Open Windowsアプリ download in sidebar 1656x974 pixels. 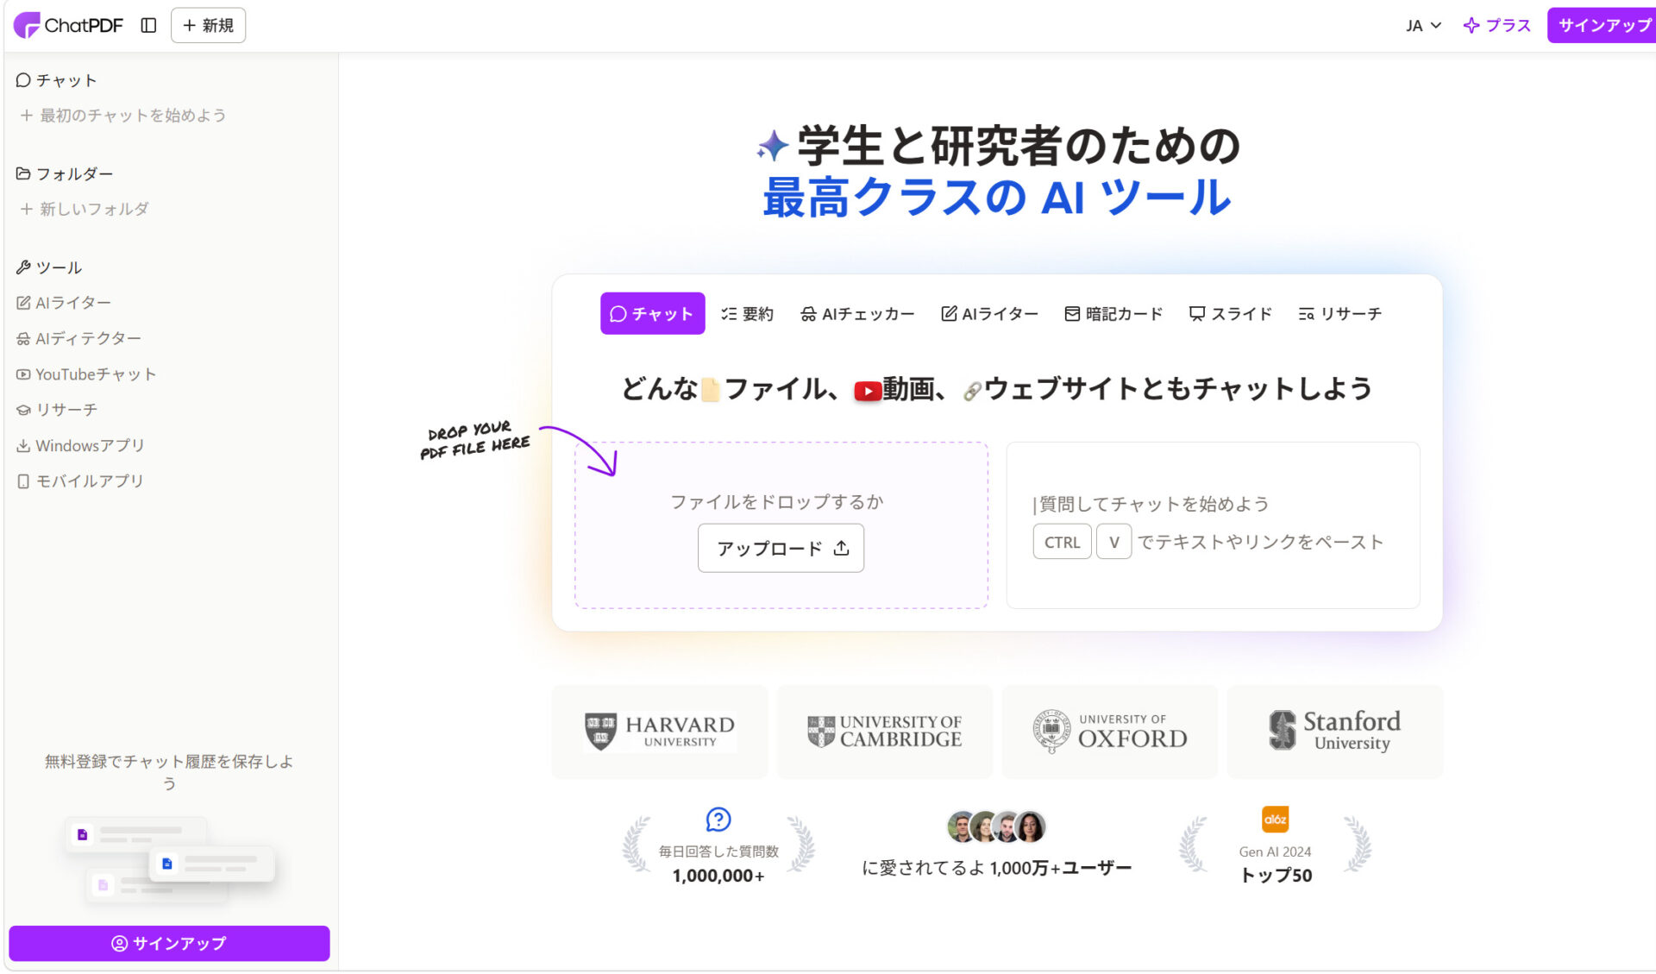(80, 445)
